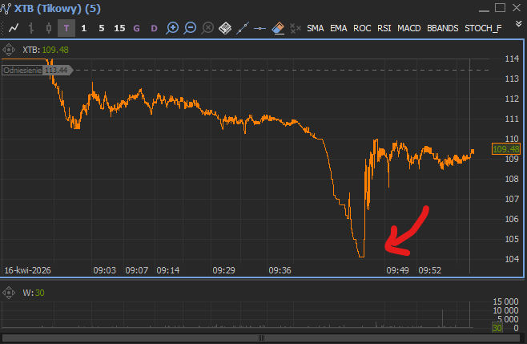Click remove all drawings icon

point(295,28)
